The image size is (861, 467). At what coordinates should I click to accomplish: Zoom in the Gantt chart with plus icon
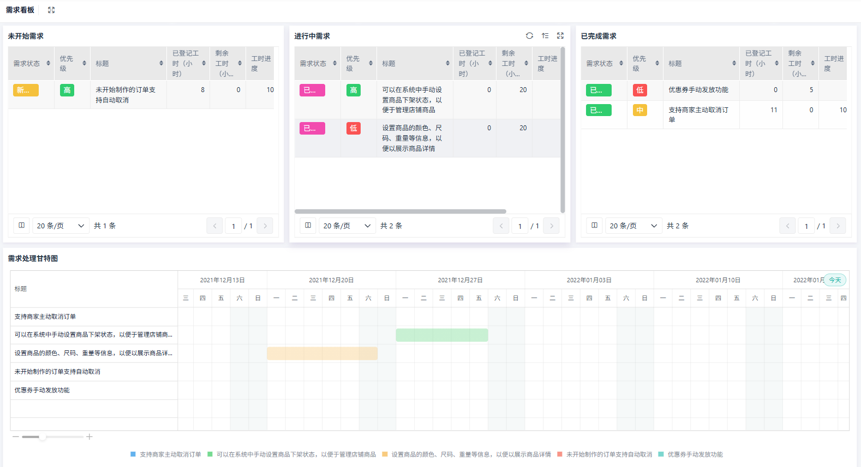pyautogui.click(x=89, y=436)
